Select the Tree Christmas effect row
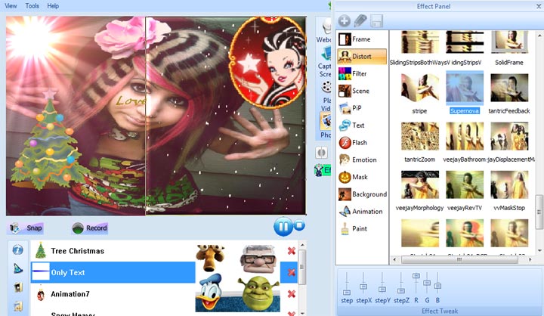Screen dimensions: 544x316 pyautogui.click(x=113, y=251)
